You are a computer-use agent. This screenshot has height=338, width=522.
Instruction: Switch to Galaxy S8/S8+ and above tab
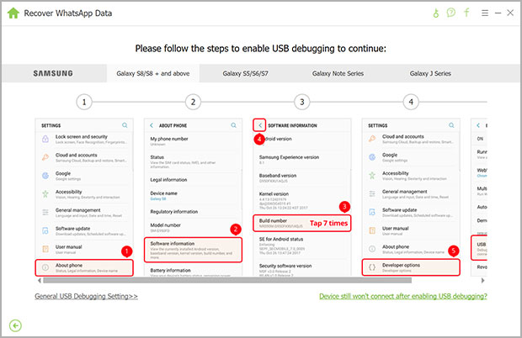tap(152, 73)
